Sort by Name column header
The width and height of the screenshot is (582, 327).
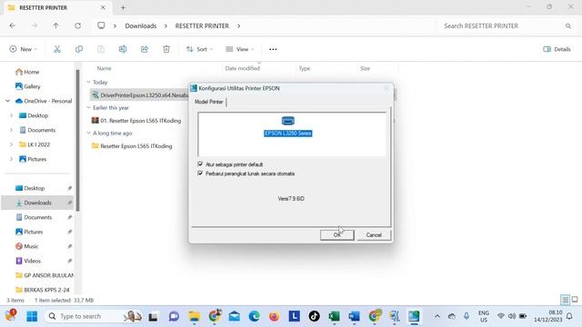(x=104, y=68)
